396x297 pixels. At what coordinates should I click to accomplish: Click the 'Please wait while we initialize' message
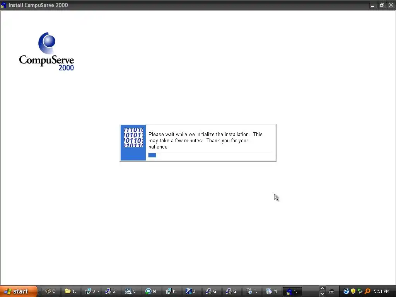pyautogui.click(x=205, y=141)
